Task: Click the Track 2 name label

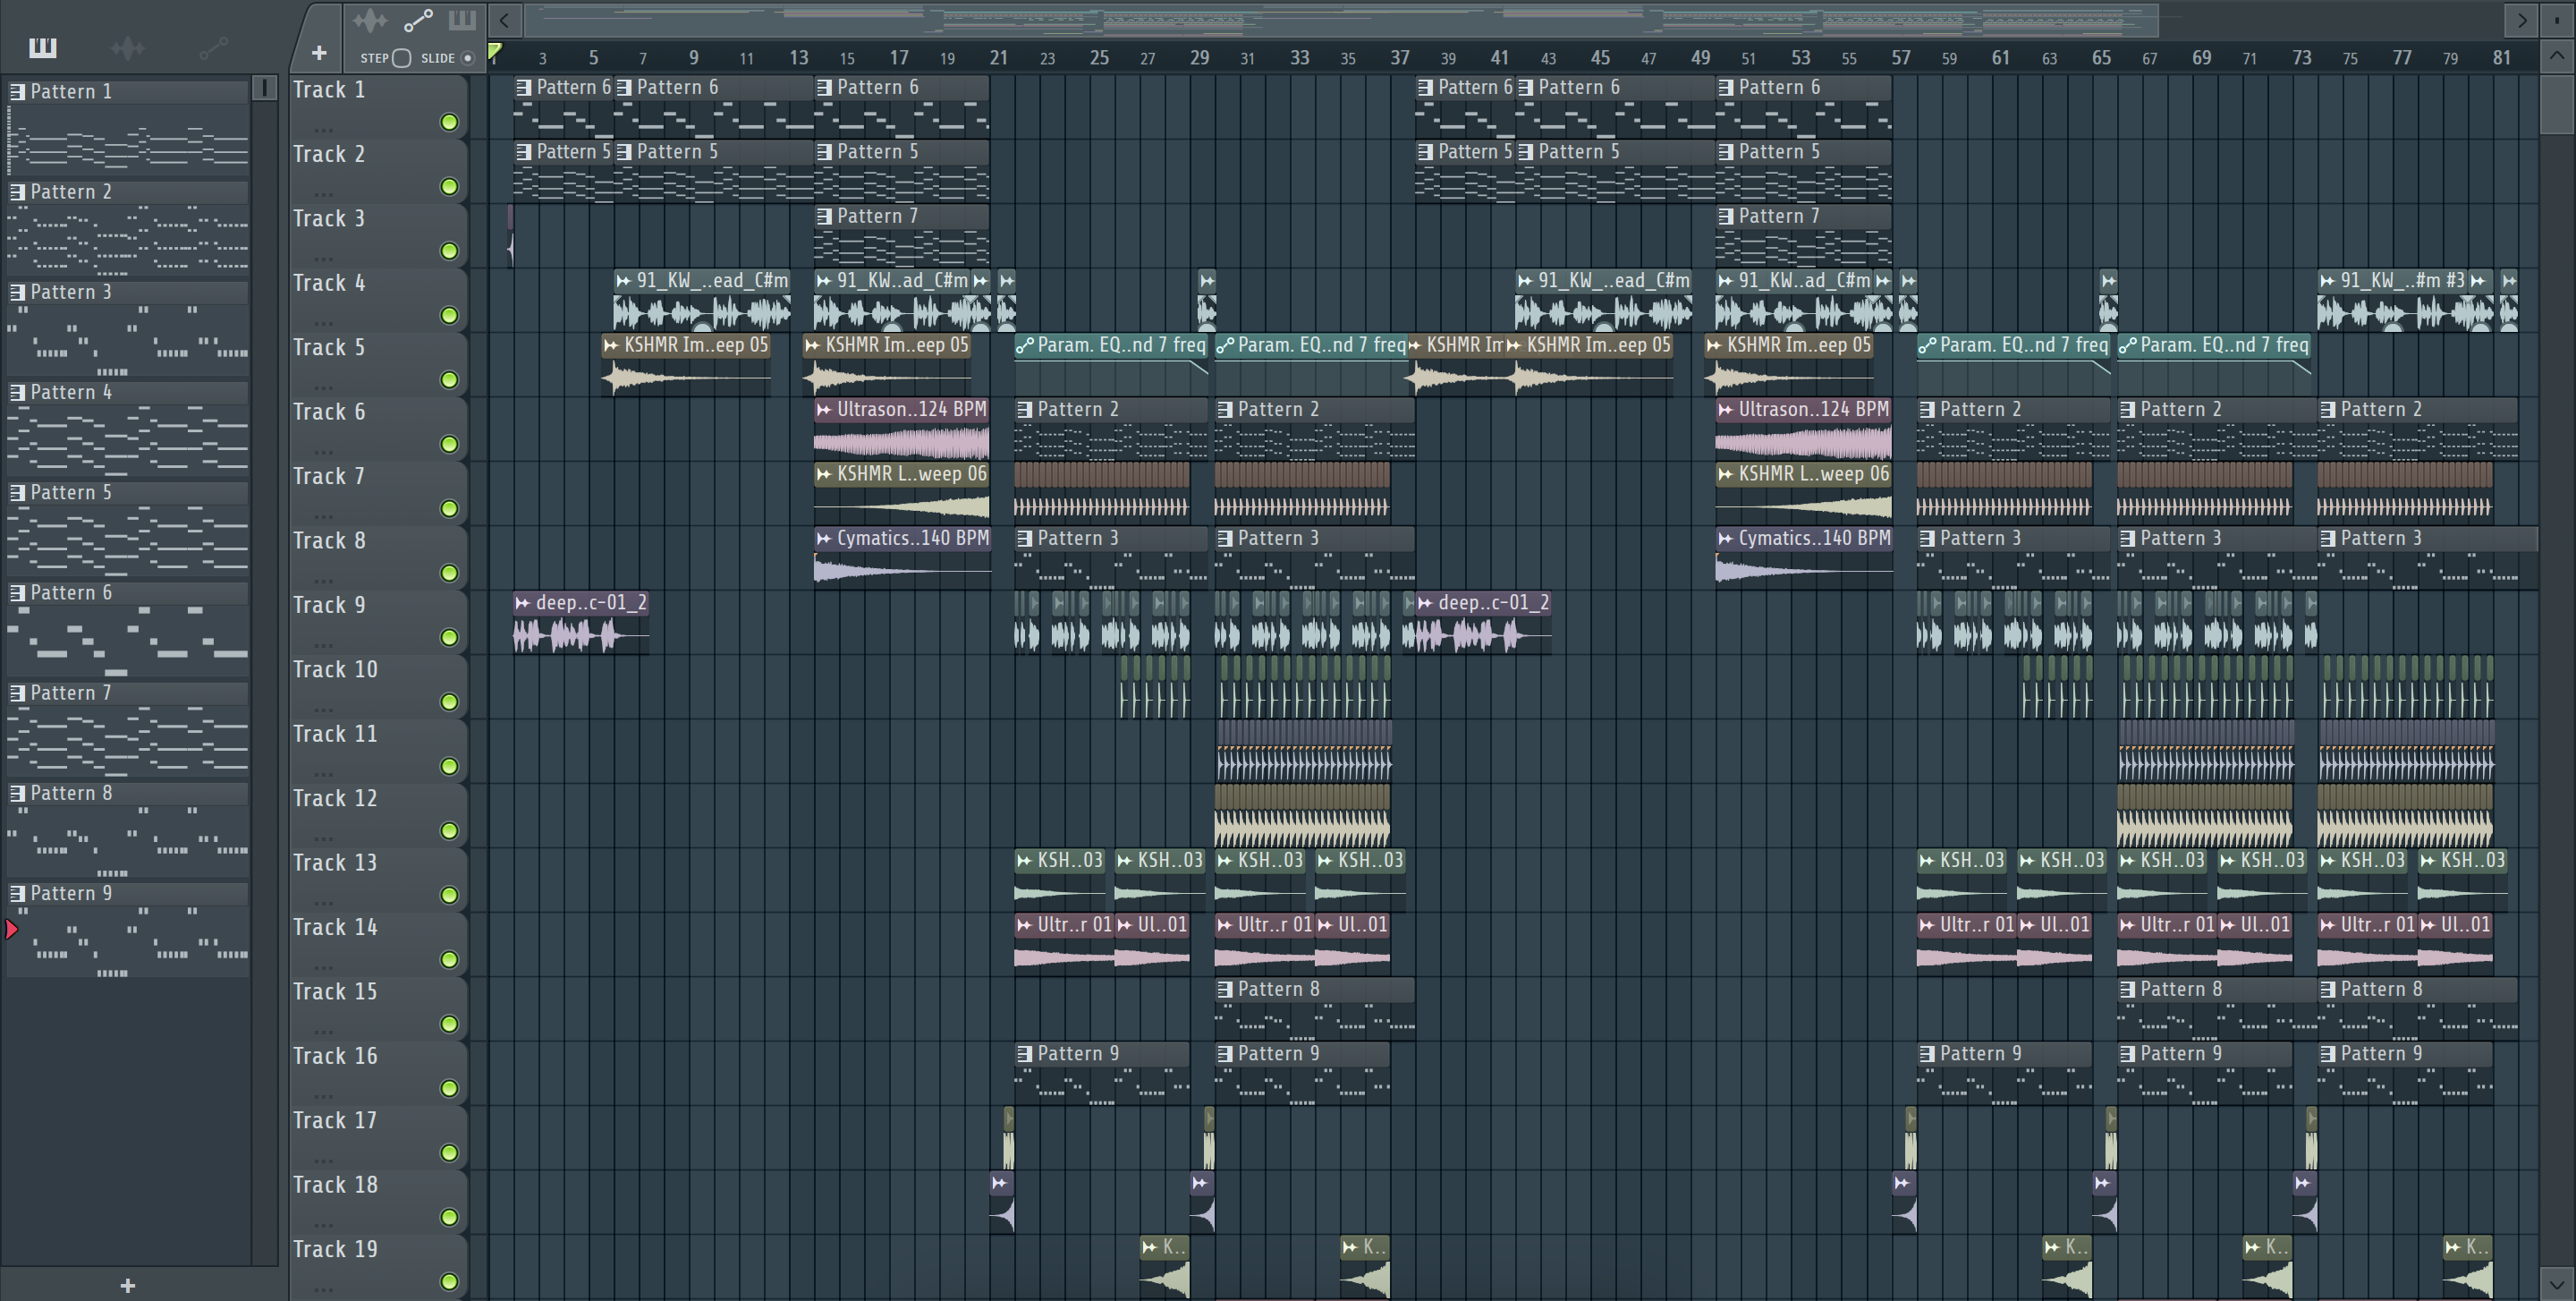Action: pos(329,154)
